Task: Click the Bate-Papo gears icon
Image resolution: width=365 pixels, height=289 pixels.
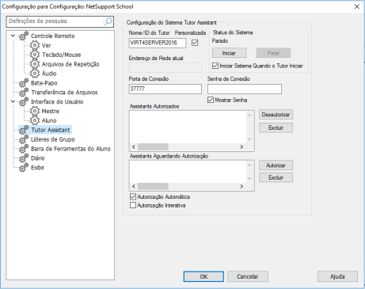Action: pyautogui.click(x=24, y=83)
